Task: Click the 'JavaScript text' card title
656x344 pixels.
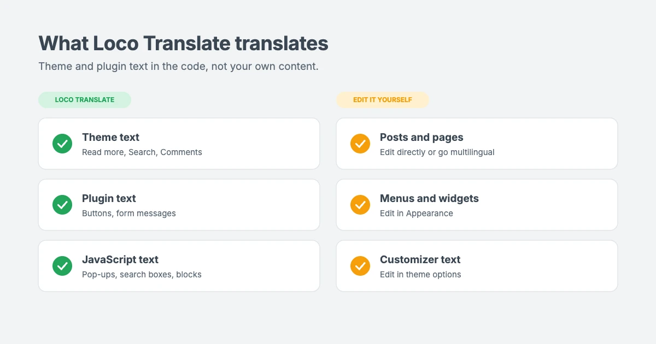Action: [x=120, y=260]
